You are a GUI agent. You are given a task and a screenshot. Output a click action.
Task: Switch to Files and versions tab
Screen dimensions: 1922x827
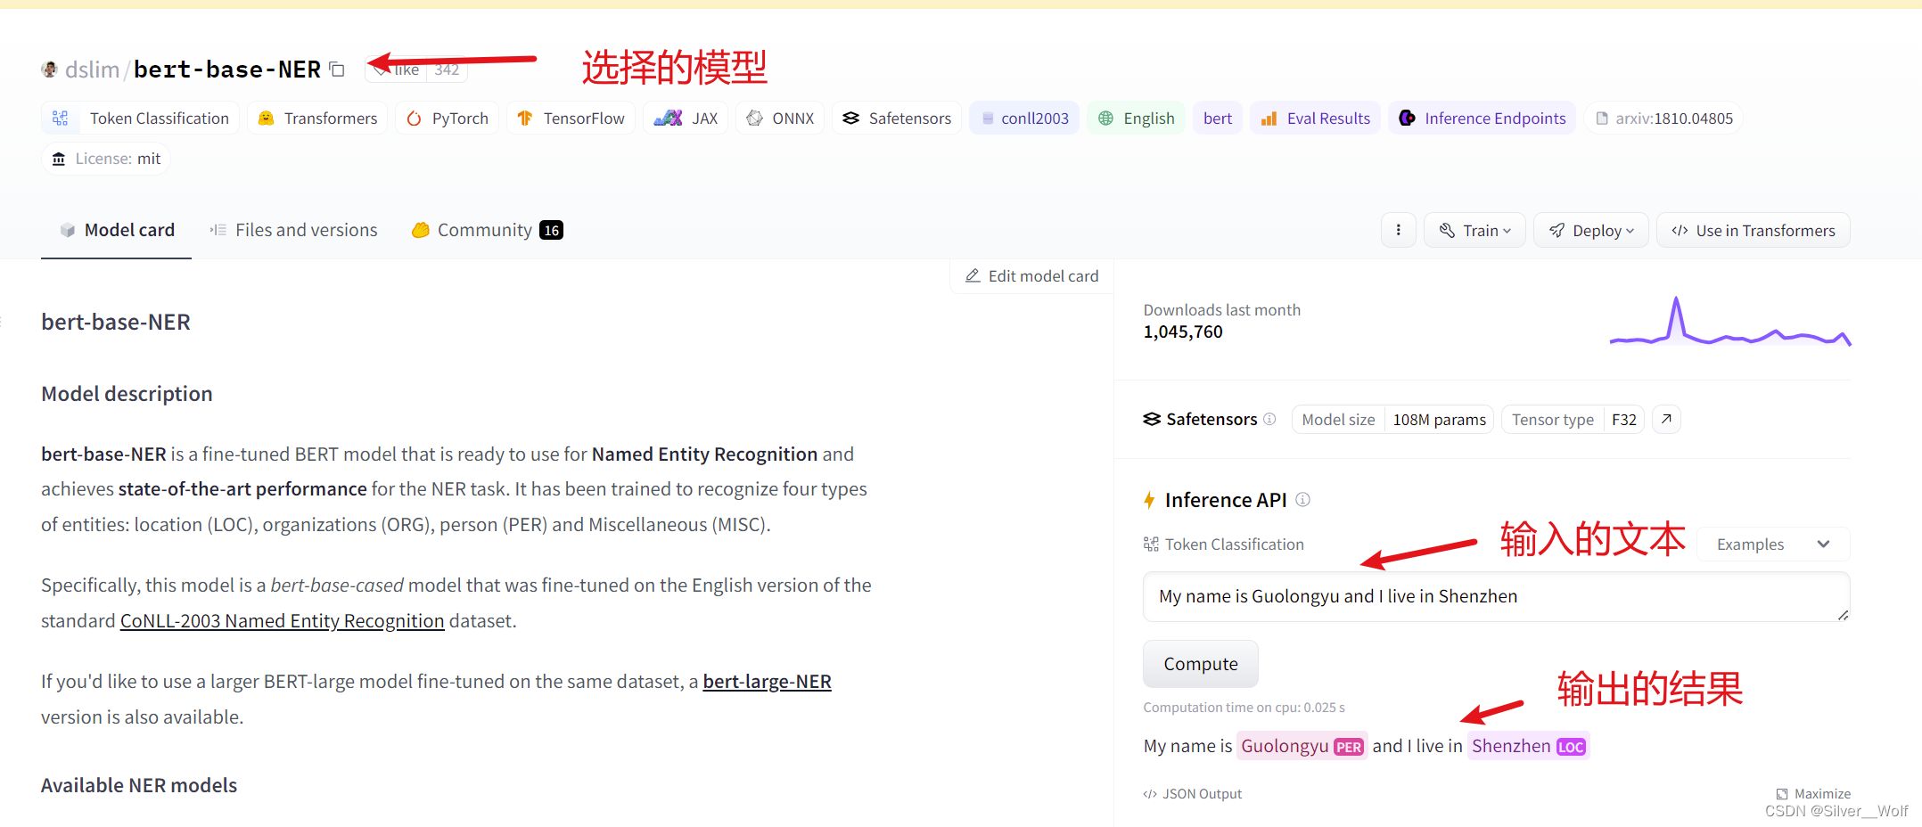tap(293, 230)
